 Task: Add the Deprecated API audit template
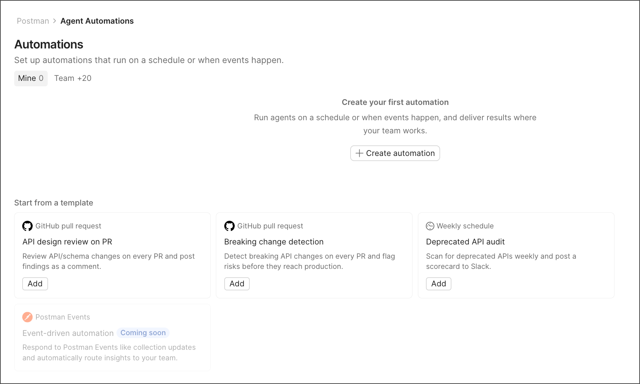(x=439, y=284)
